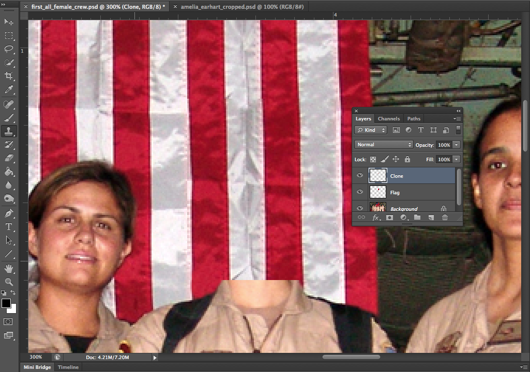
Task: Open the Timeline panel tab
Action: (68, 367)
